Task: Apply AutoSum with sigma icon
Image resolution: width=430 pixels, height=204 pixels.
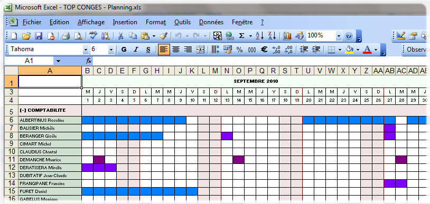Action: point(241,36)
